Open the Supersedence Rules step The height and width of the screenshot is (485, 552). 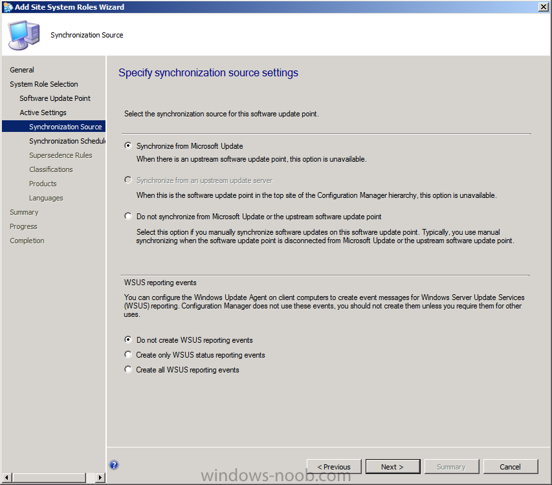pos(61,155)
